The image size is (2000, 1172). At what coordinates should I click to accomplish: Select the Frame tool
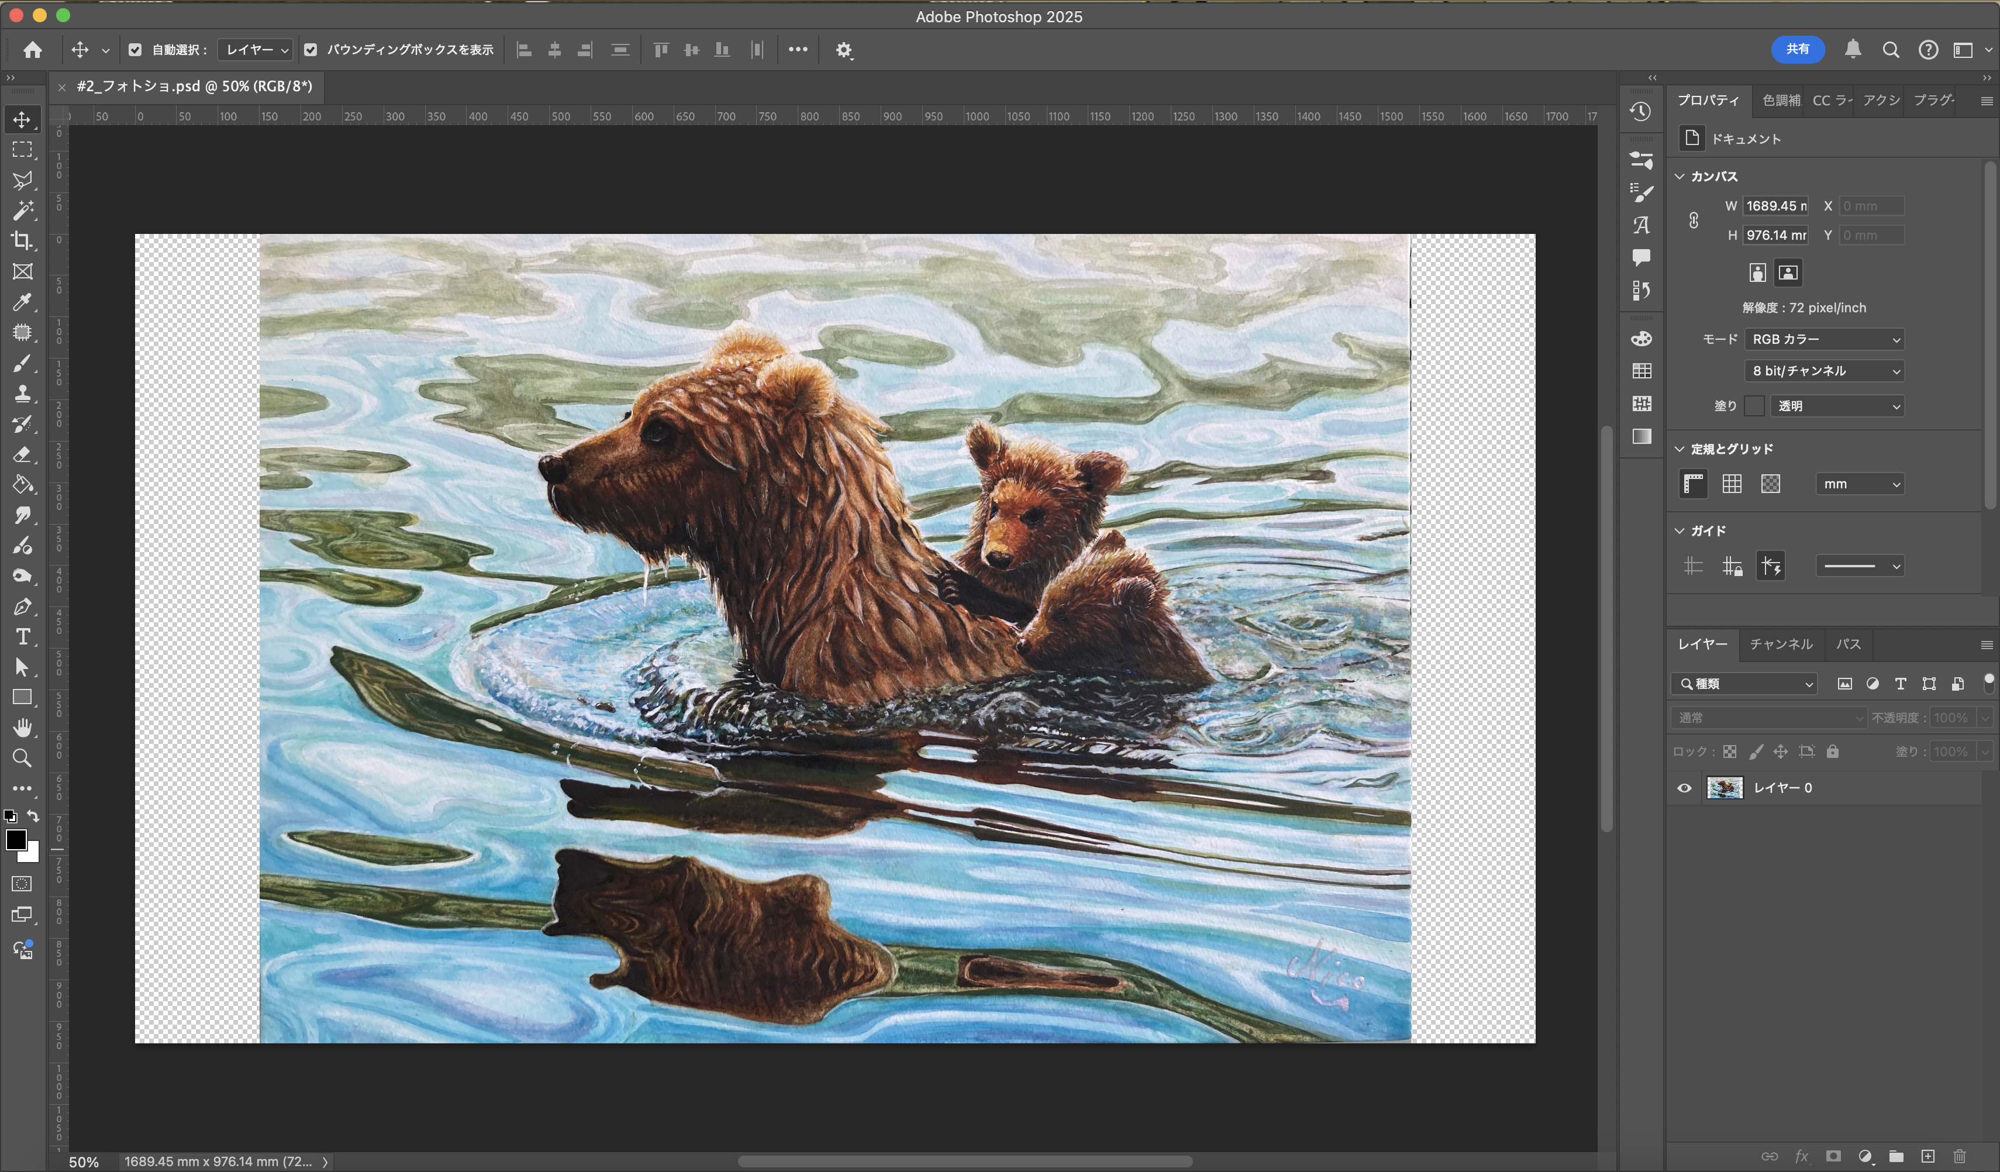pyautogui.click(x=22, y=271)
